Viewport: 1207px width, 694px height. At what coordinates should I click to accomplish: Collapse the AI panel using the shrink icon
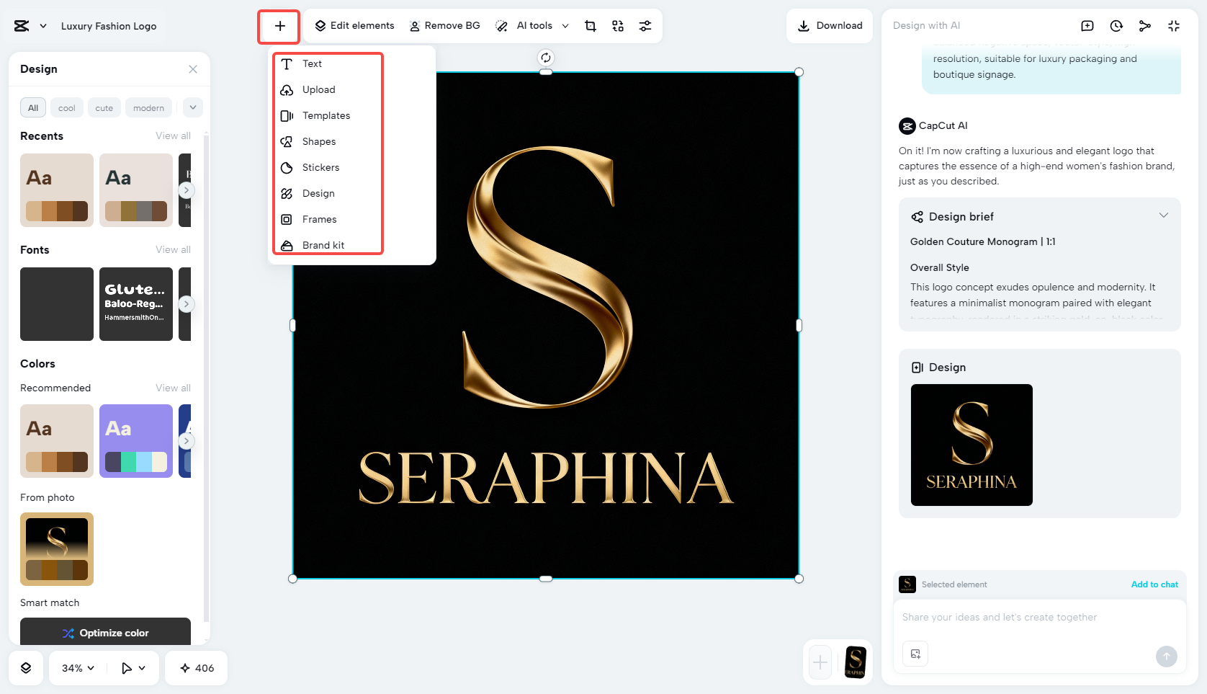(x=1174, y=25)
